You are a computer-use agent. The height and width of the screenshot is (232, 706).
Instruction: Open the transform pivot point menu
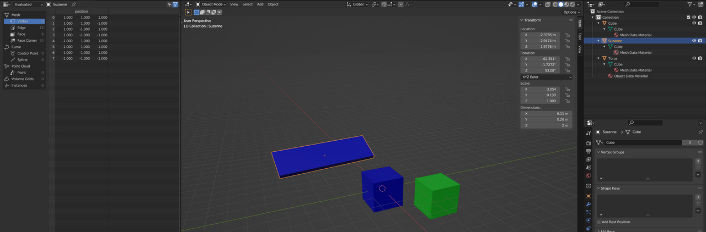375,4
